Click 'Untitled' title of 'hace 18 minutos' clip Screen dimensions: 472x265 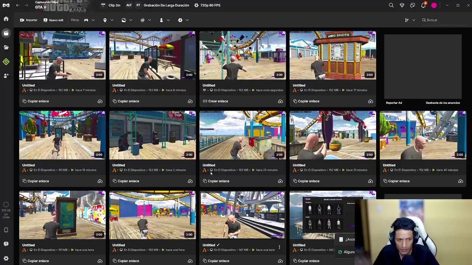click(x=28, y=165)
